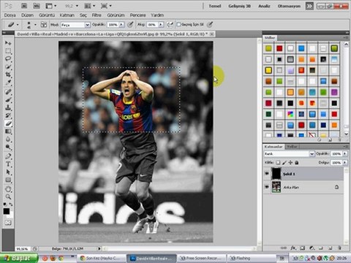Screen dimensions: 351x263
Task: Enable Geçmiş İçin Sil checkbox
Action: [x=178, y=24]
